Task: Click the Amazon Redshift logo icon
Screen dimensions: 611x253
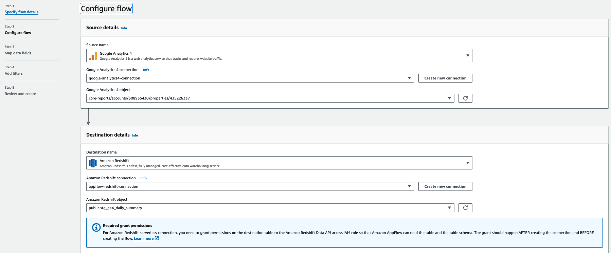Action: pos(93,163)
